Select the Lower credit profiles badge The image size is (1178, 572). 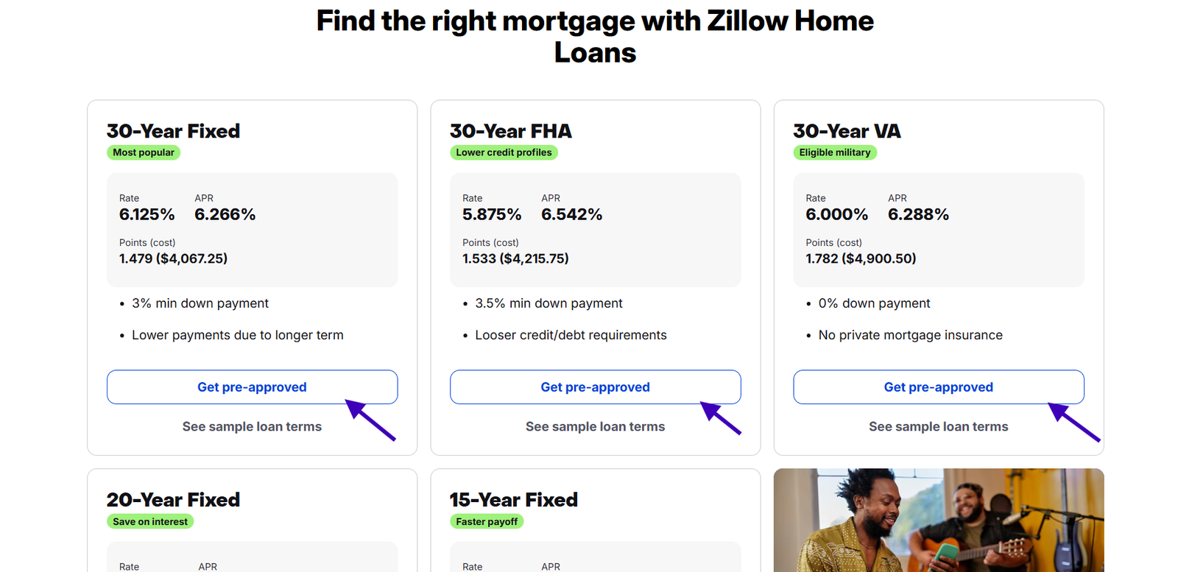504,152
